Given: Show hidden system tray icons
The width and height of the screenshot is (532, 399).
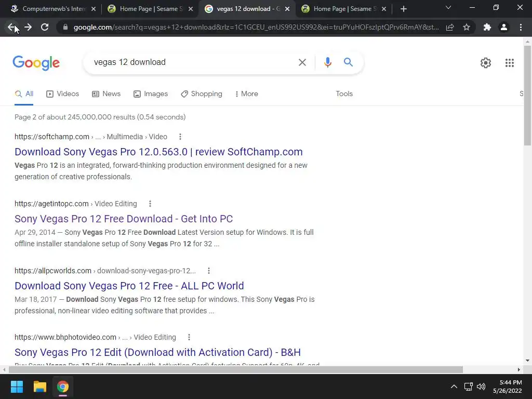Looking at the screenshot, I should pos(454,387).
